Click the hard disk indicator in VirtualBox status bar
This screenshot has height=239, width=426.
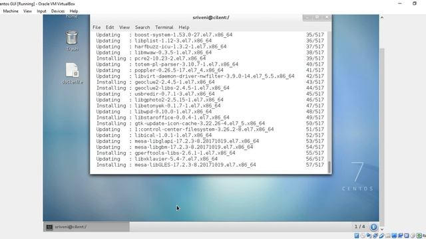[357, 236]
